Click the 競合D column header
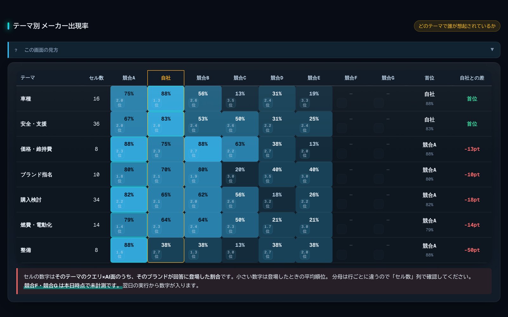This screenshot has height=317, width=508. (x=277, y=78)
